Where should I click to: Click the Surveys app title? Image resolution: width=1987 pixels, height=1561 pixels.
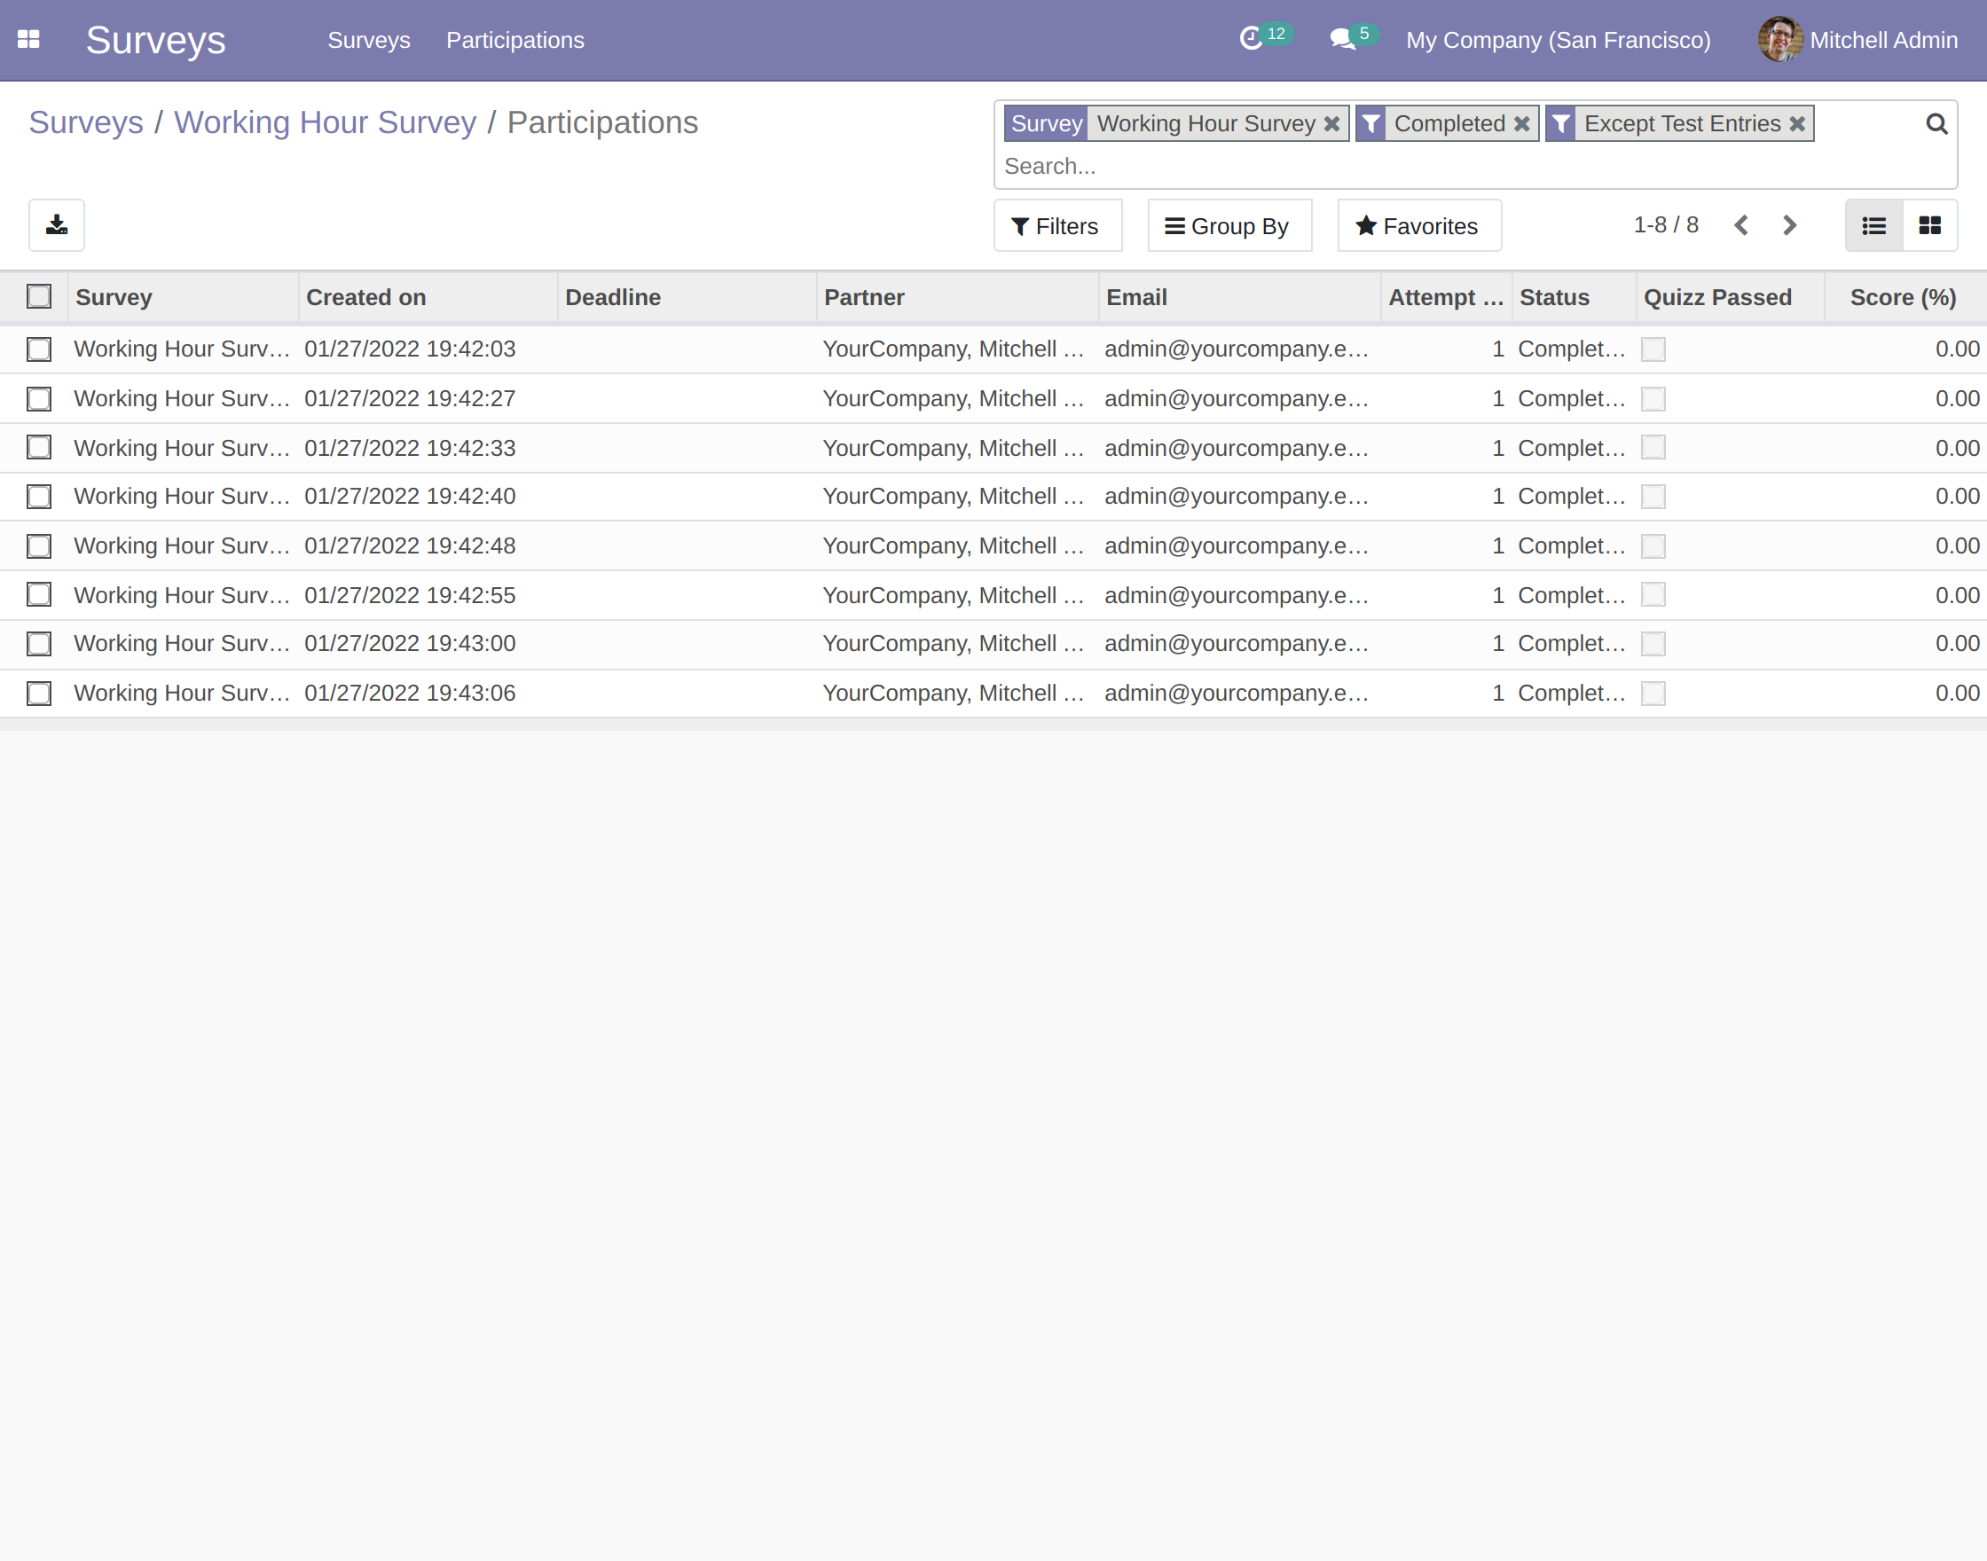click(155, 40)
